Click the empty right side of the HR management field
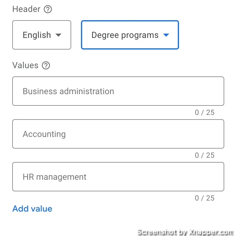The height and width of the screenshot is (236, 234). pyautogui.click(x=166, y=177)
